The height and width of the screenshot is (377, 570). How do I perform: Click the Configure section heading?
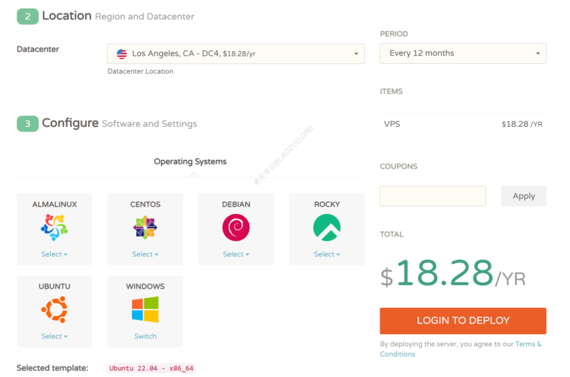pos(70,123)
